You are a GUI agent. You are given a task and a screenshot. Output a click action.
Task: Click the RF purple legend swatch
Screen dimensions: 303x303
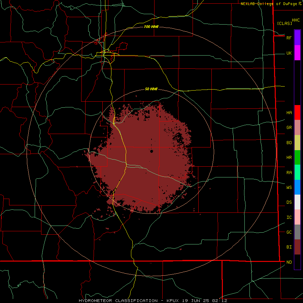(297, 38)
